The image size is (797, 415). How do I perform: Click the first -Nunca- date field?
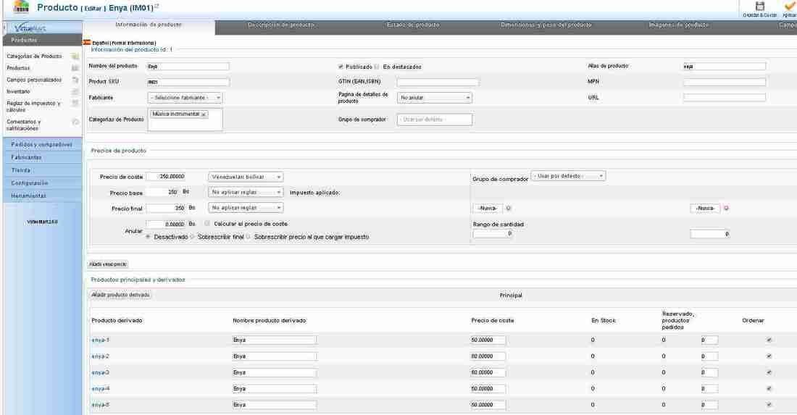click(x=488, y=209)
